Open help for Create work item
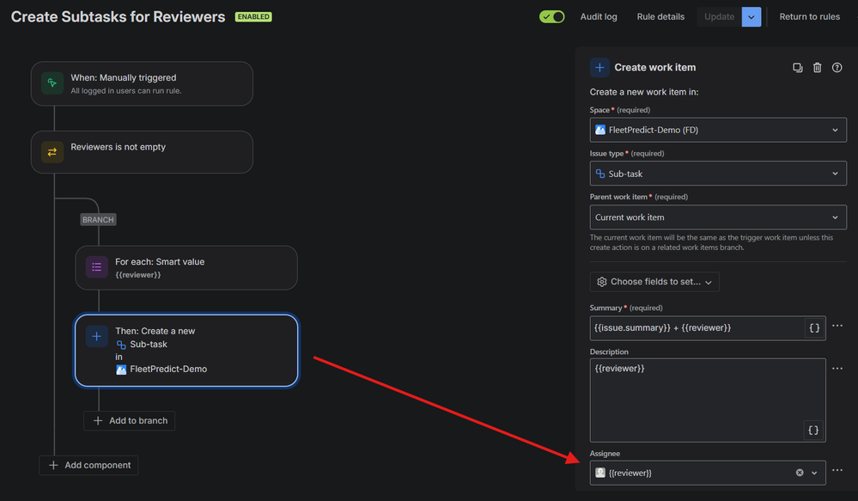This screenshot has width=858, height=501. tap(837, 67)
